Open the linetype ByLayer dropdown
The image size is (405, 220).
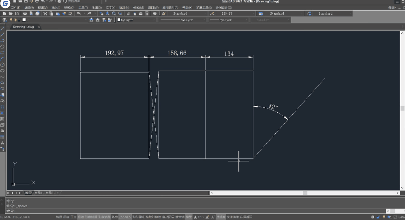click(182, 20)
